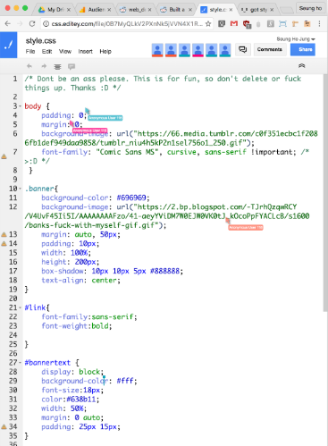This screenshot has height=446, width=328.
Task: Click the site info icon in address bar
Action: (46, 24)
